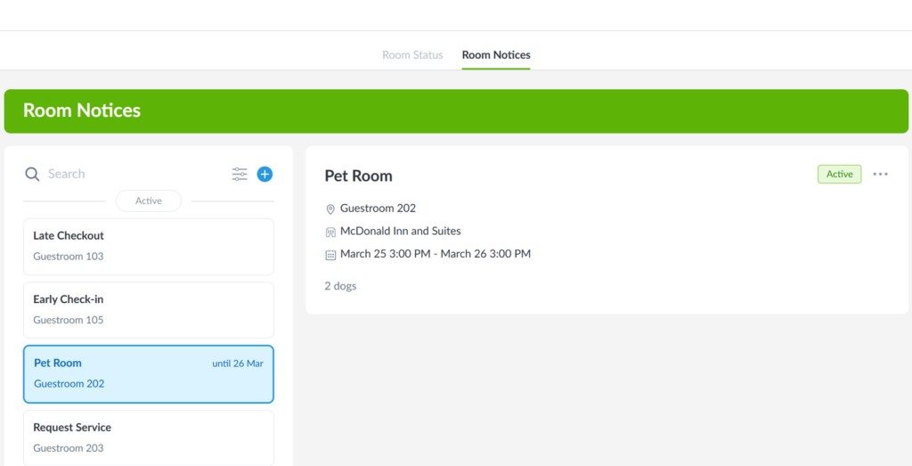Add a new room notice
Image resolution: width=912 pixels, height=466 pixels.
coord(265,175)
